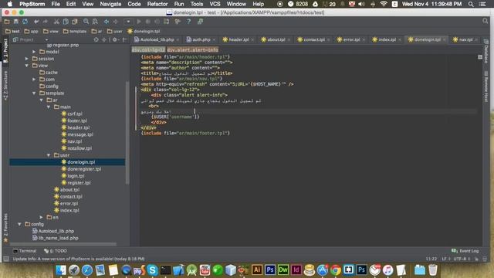
Task: Click tool windows quick access icon bottom-left
Action: [6, 259]
